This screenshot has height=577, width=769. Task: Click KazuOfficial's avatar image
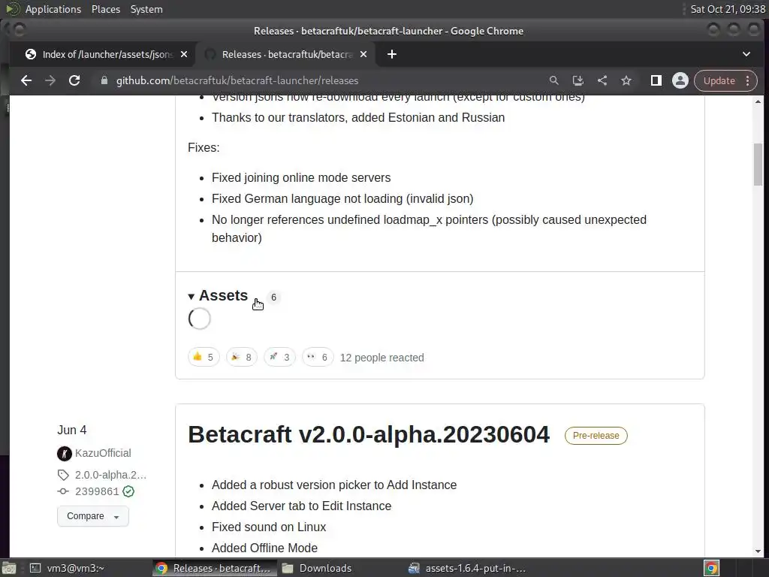tap(65, 453)
